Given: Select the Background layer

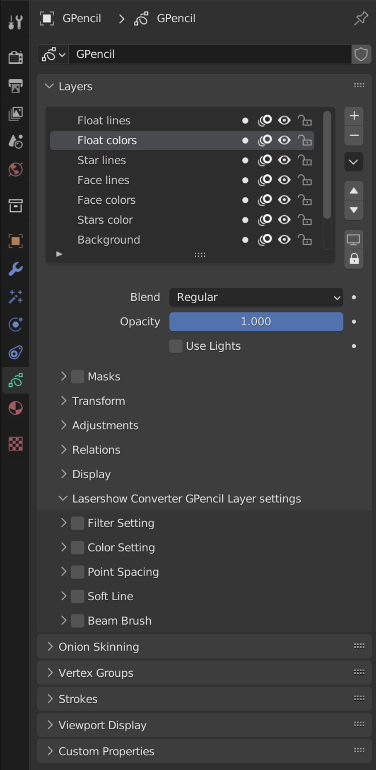Looking at the screenshot, I should 109,240.
